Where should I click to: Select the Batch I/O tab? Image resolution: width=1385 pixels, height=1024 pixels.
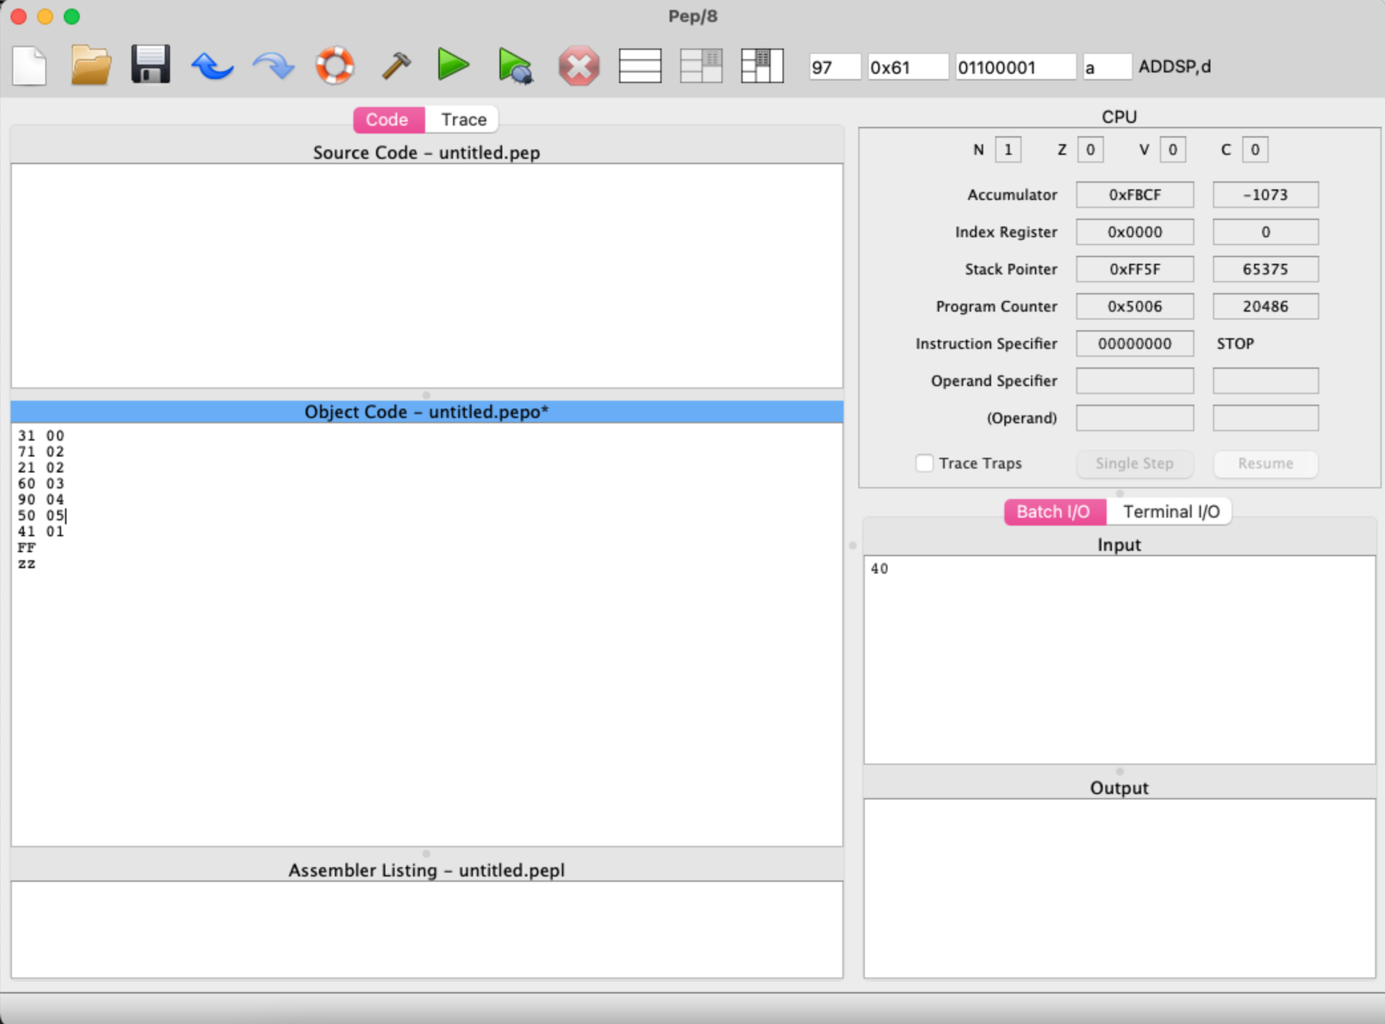coord(1054,511)
